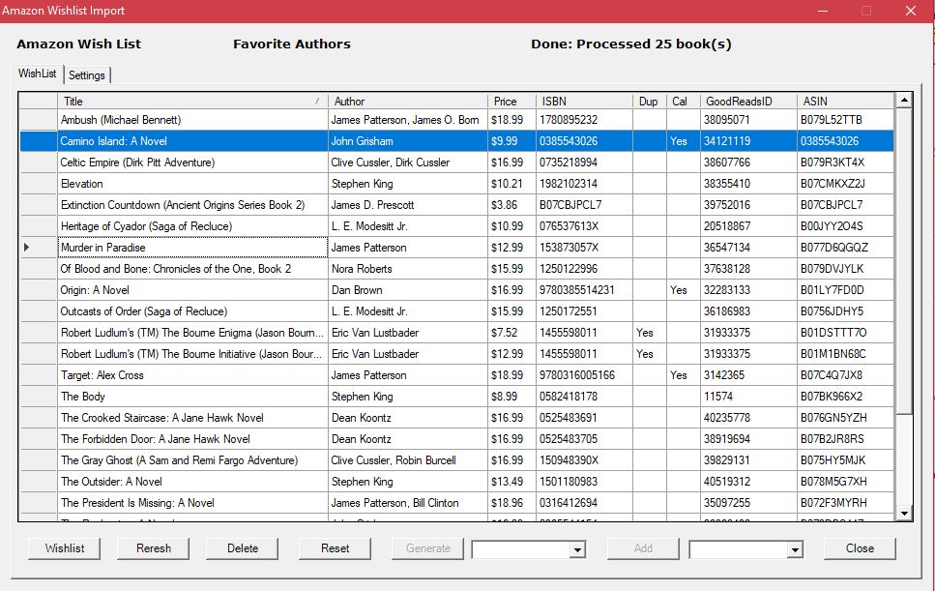Delete the selected book entry
Viewport: 935px width, 591px height.
click(242, 548)
